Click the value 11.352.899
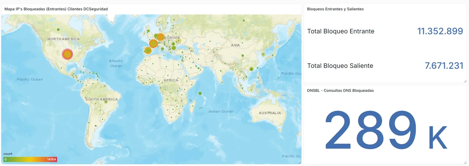The height and width of the screenshot is (166, 469). (x=440, y=31)
